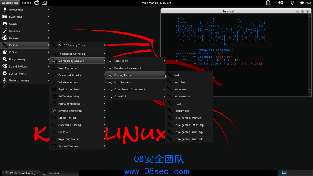
Task: Select the Office category icon
Action: coord(5,52)
